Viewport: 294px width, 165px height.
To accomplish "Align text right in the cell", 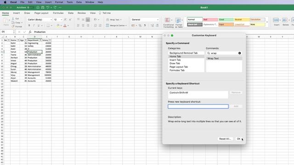I will (88, 26).
